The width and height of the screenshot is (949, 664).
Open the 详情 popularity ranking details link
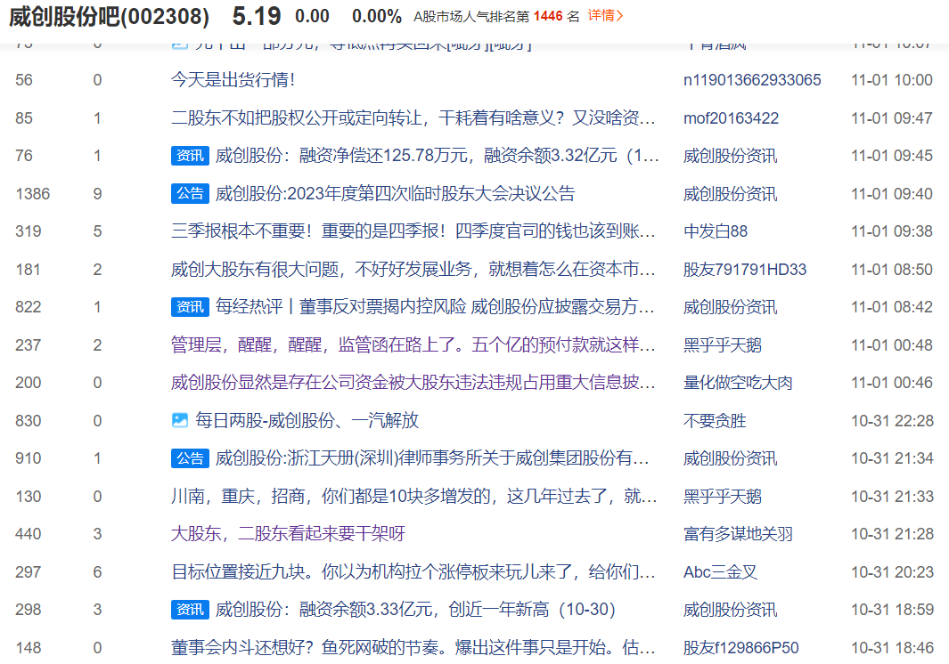[x=605, y=16]
